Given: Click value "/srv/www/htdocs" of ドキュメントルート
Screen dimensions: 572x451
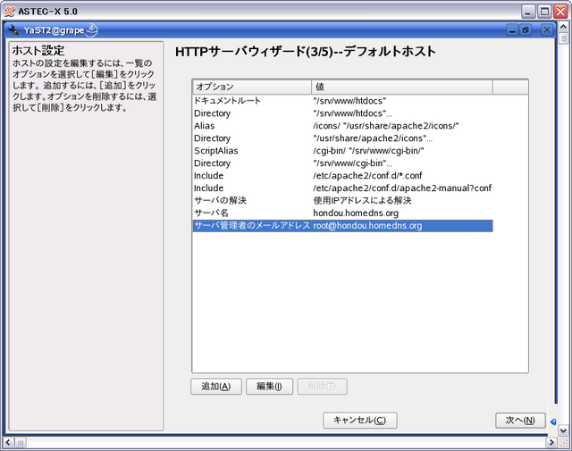Looking at the screenshot, I should point(349,101).
